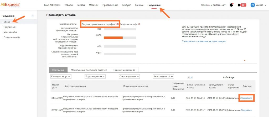Open notifications bell icon
Screen dimensions: 269x117
click(239, 5)
